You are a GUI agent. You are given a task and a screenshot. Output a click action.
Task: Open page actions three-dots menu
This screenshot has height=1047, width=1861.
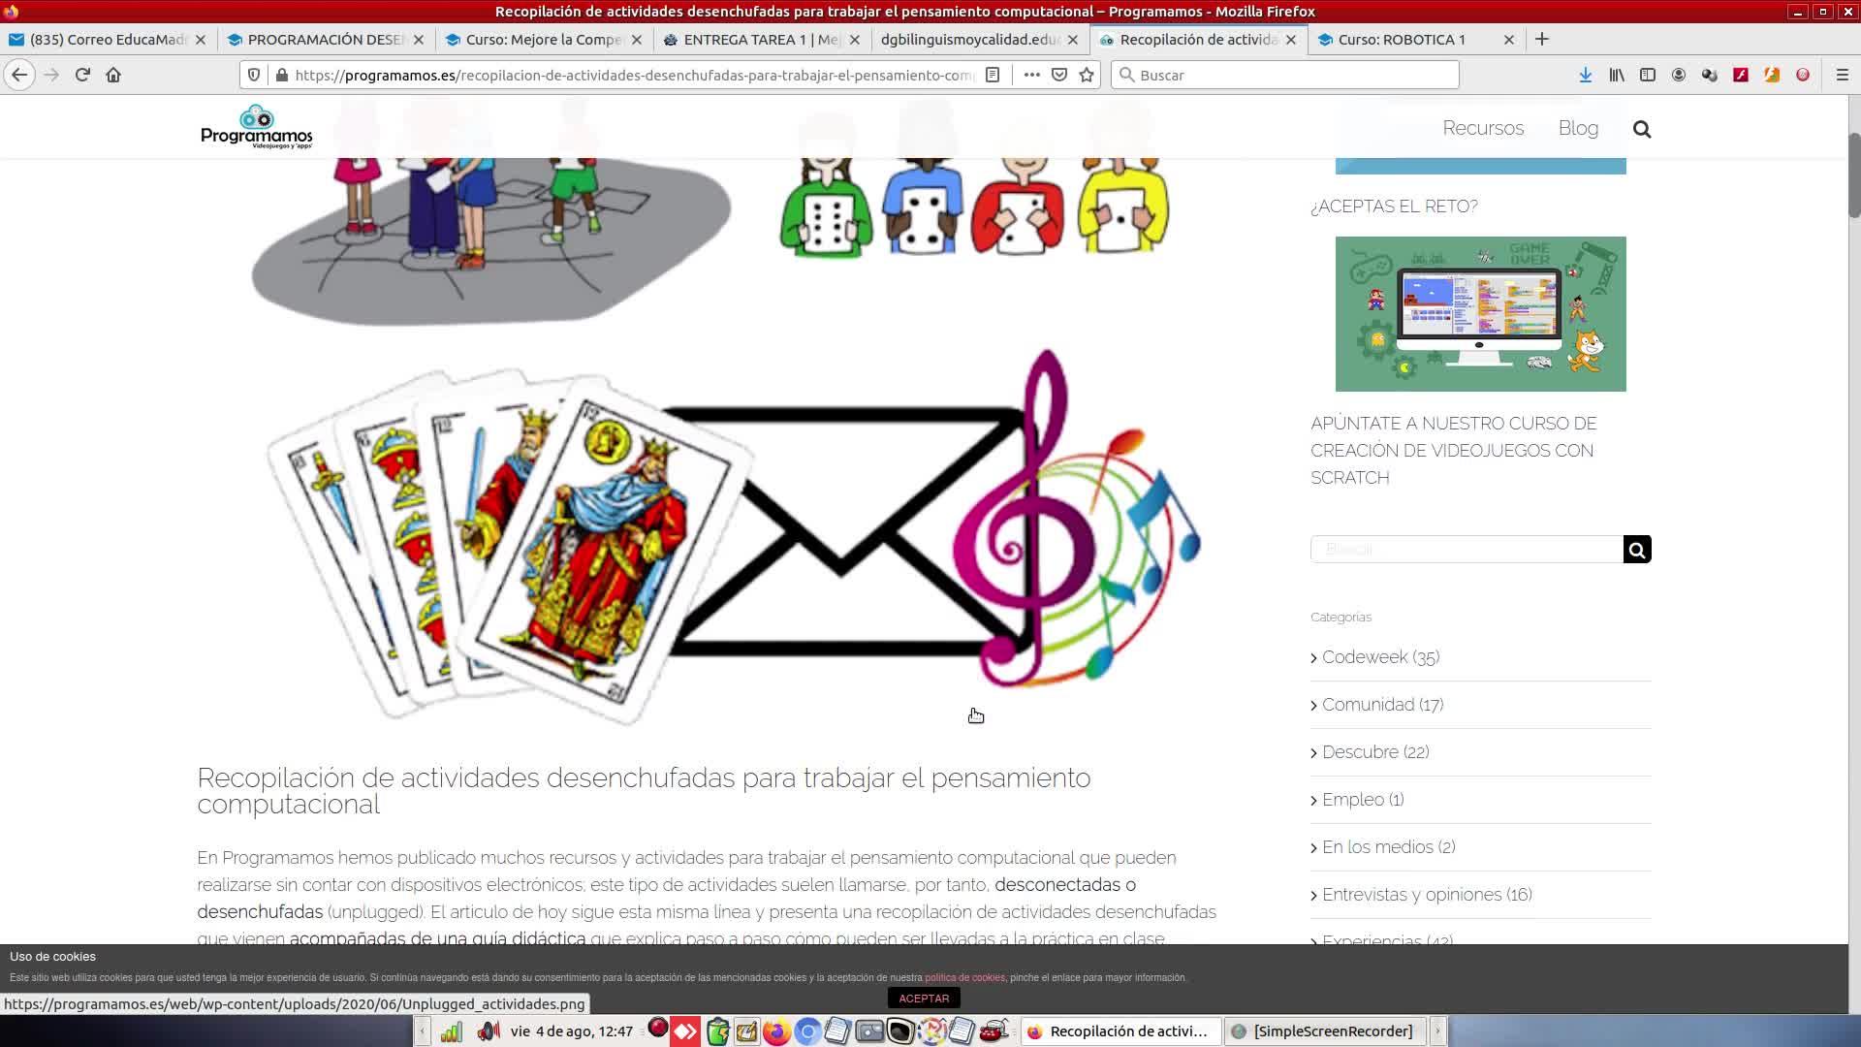1031,75
